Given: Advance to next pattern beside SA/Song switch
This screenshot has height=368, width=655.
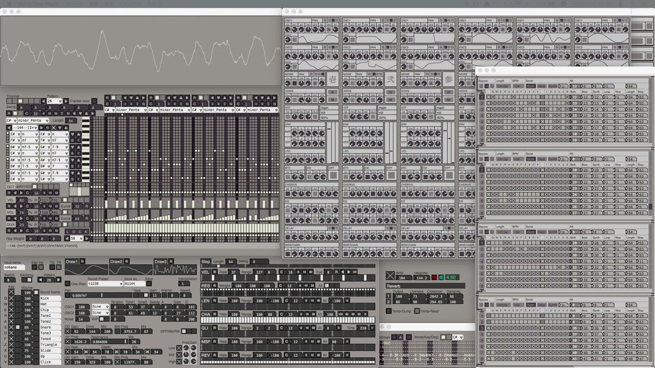Looking at the screenshot, I should point(58,280).
